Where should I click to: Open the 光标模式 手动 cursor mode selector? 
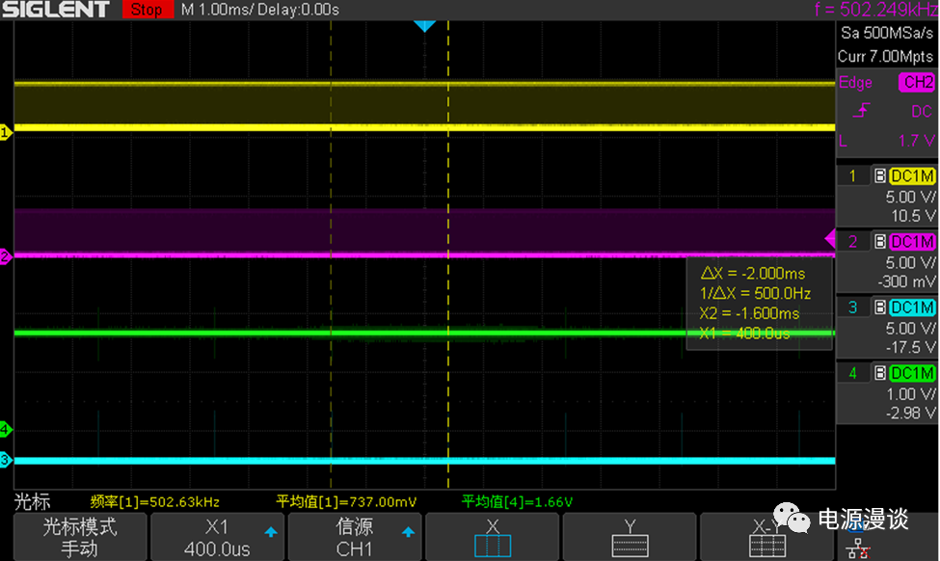click(x=79, y=537)
